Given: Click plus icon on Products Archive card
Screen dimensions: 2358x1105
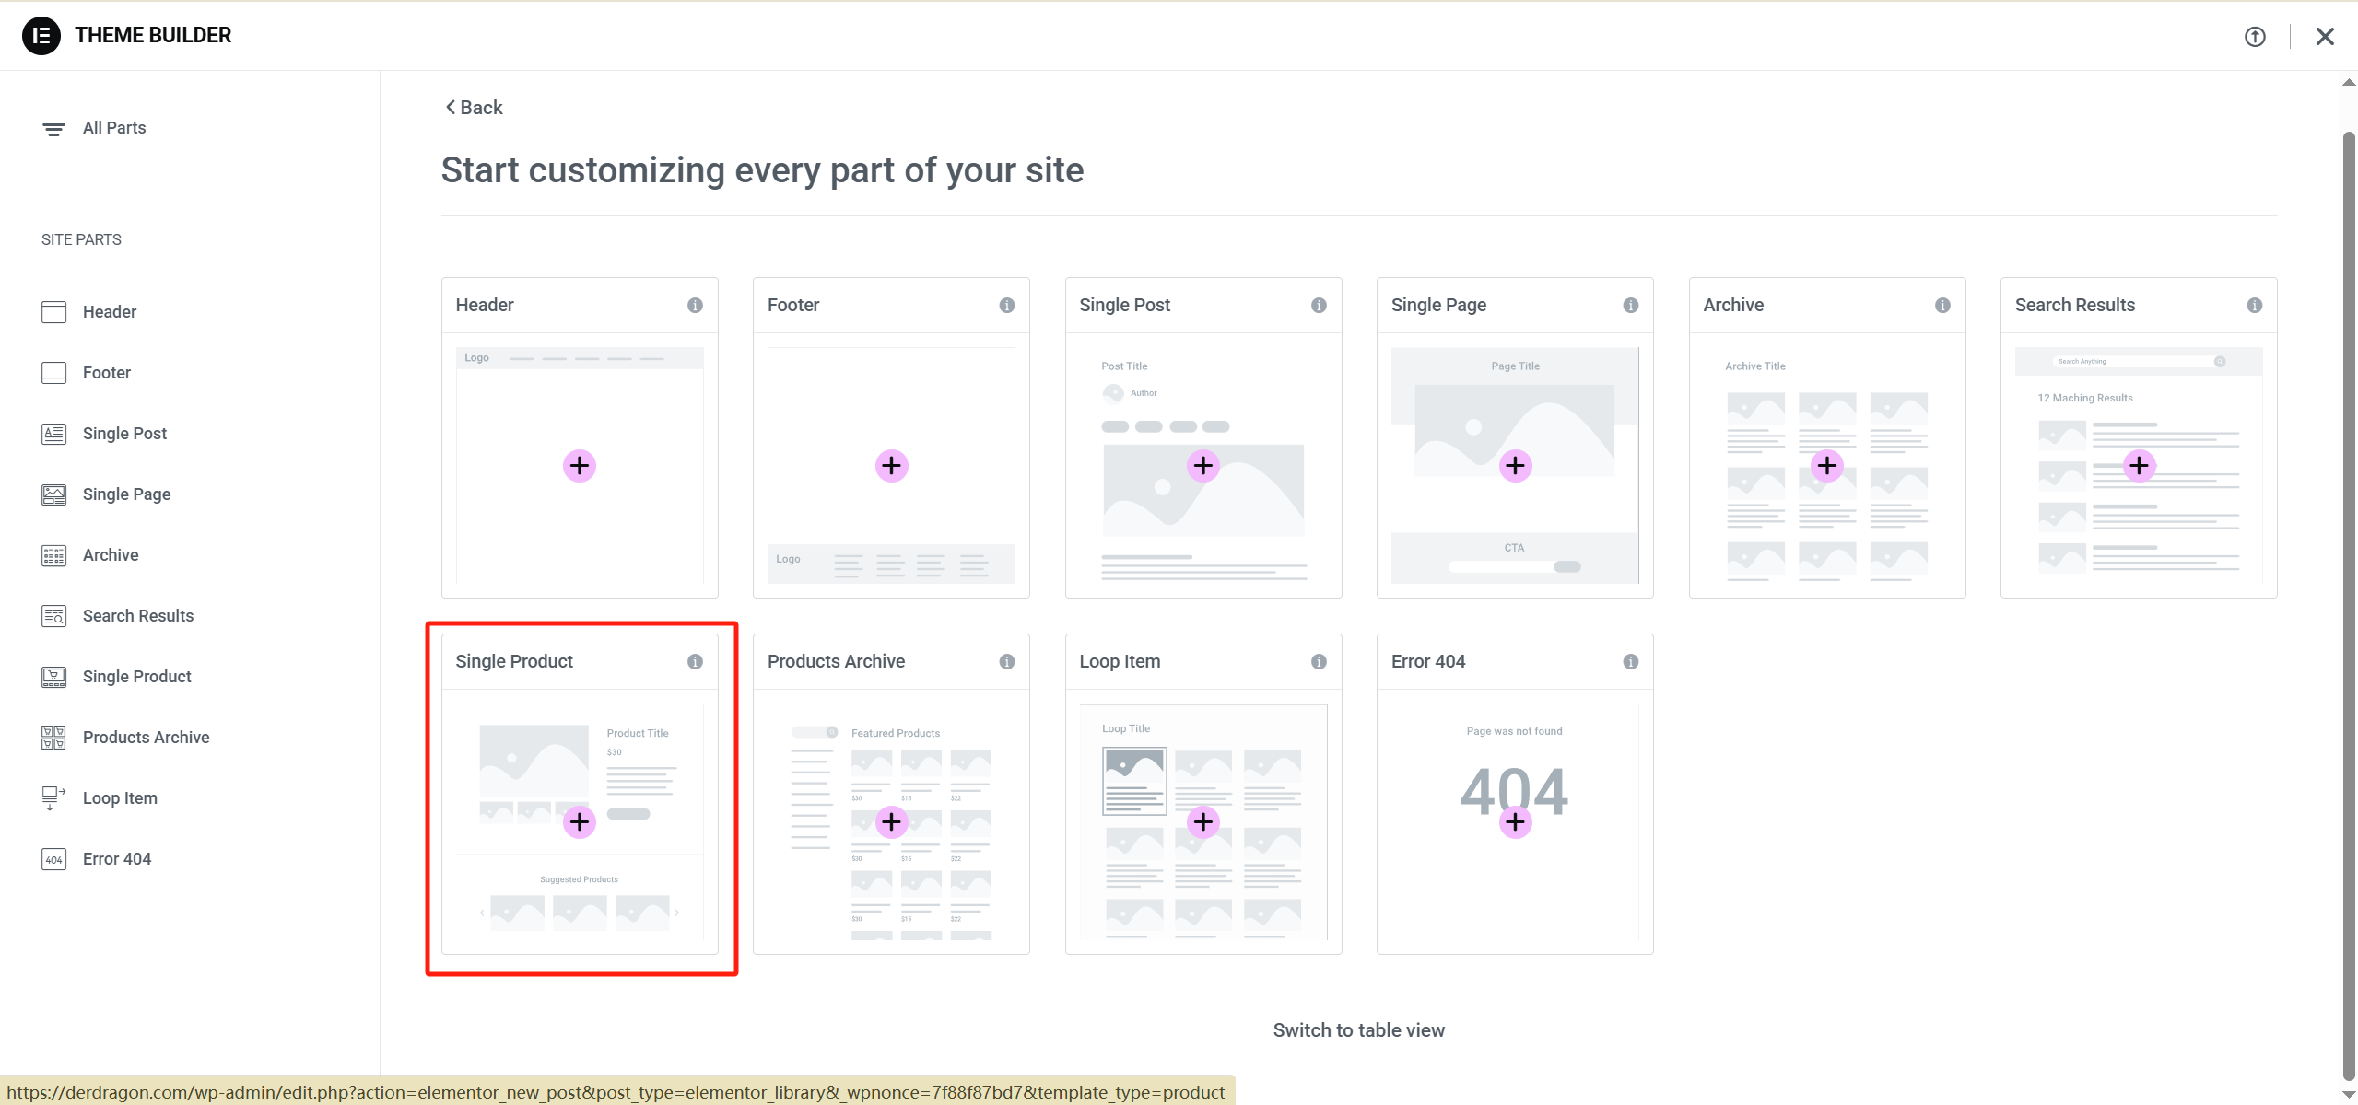Looking at the screenshot, I should click(x=891, y=822).
